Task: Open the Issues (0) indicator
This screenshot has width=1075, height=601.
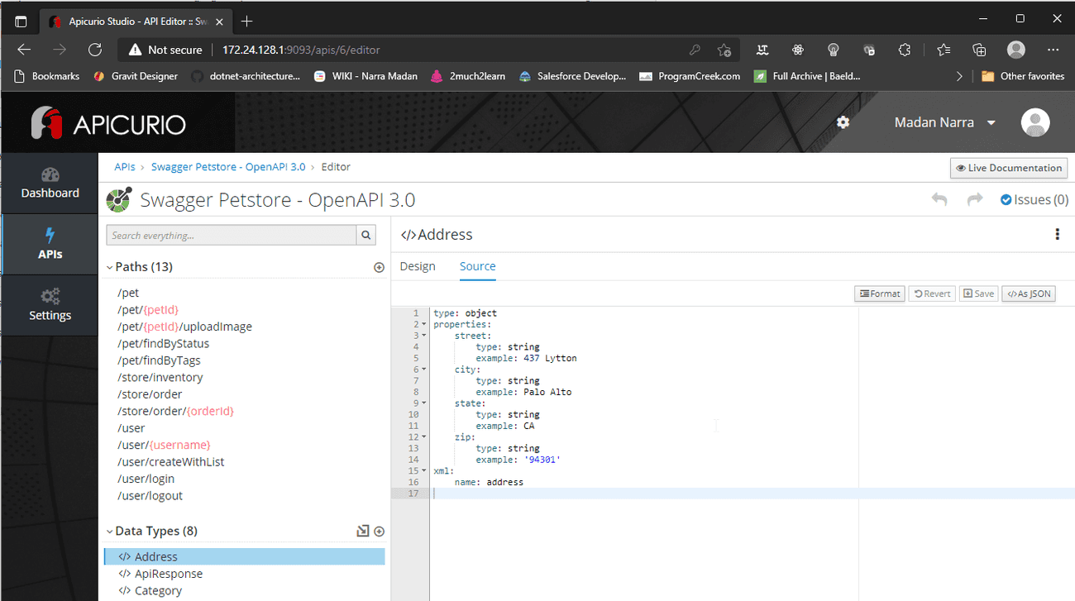Action: [1033, 199]
